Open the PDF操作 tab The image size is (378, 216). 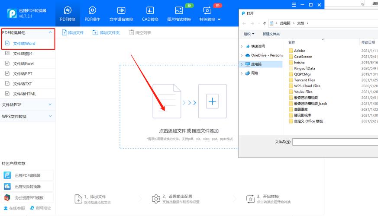[x=92, y=13]
